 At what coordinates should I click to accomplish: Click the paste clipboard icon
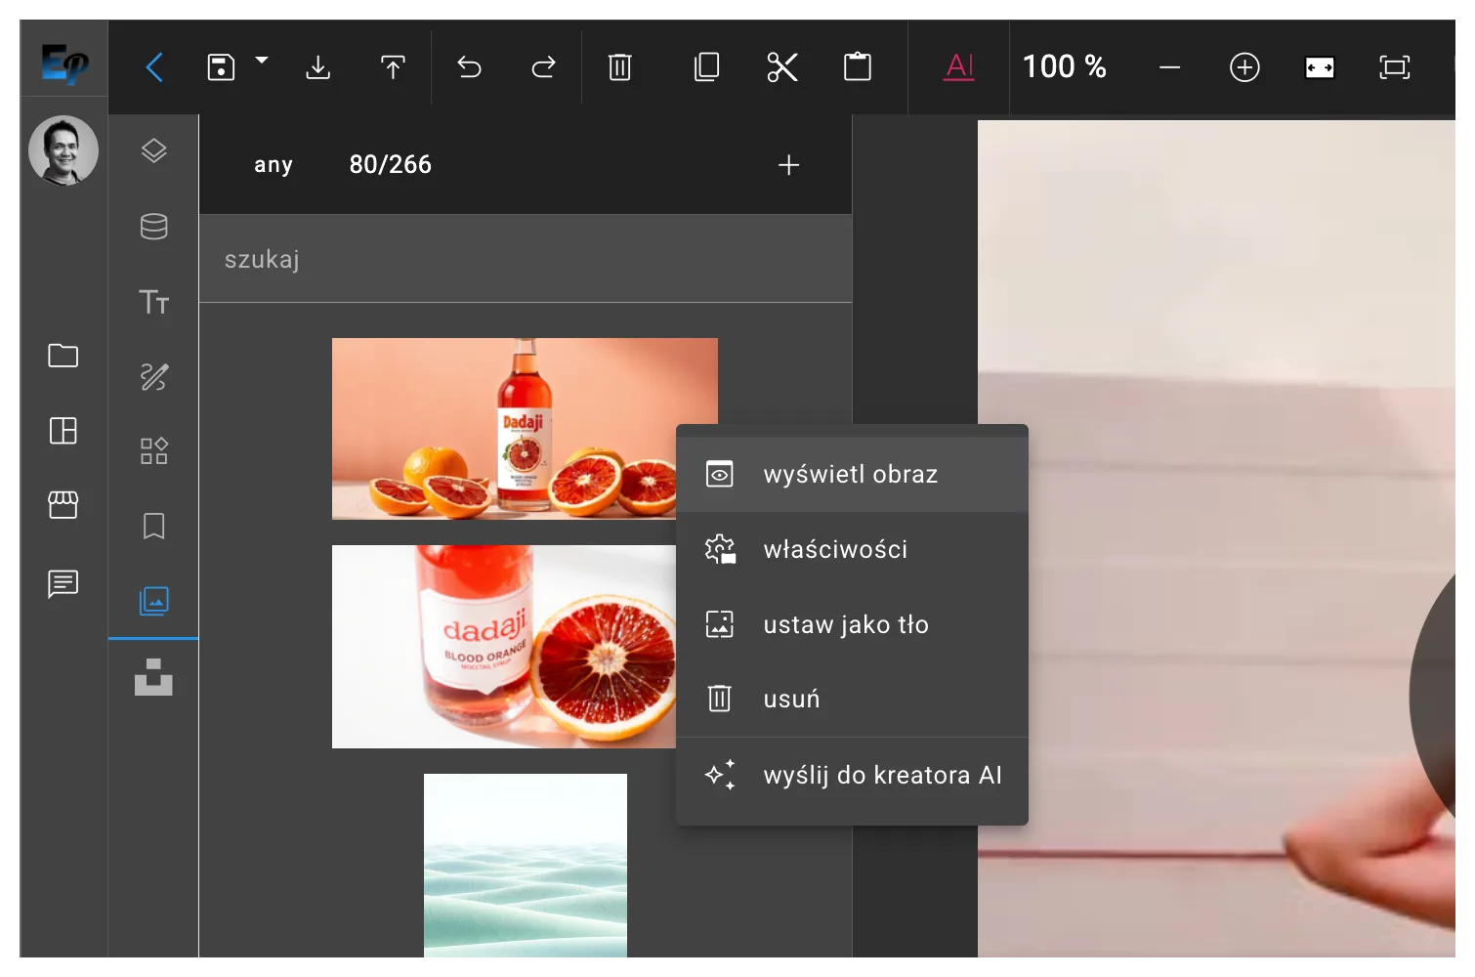857,67
